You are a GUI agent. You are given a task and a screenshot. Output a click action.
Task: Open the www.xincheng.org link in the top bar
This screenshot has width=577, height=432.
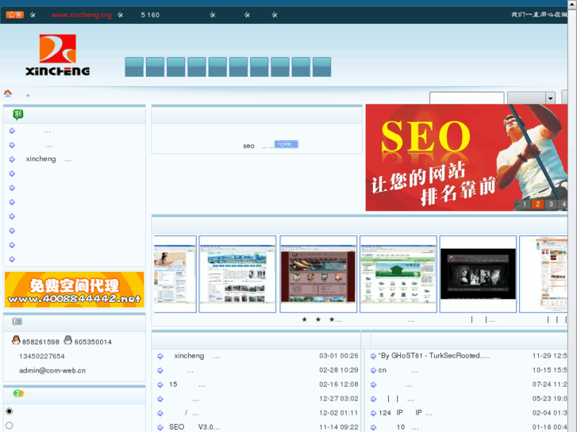[x=81, y=15]
